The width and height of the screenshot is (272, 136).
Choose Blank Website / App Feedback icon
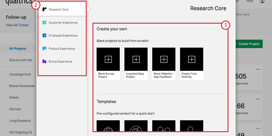[164, 59]
